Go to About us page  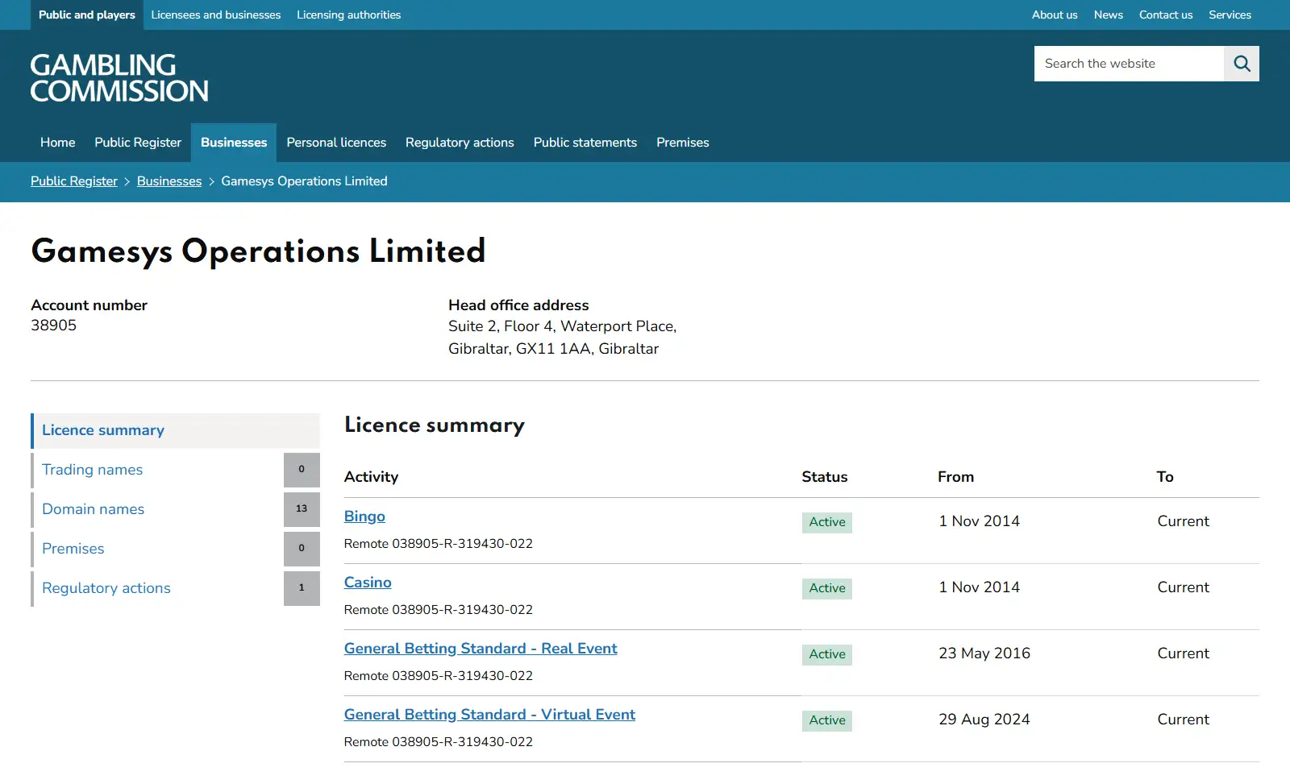[x=1055, y=15]
